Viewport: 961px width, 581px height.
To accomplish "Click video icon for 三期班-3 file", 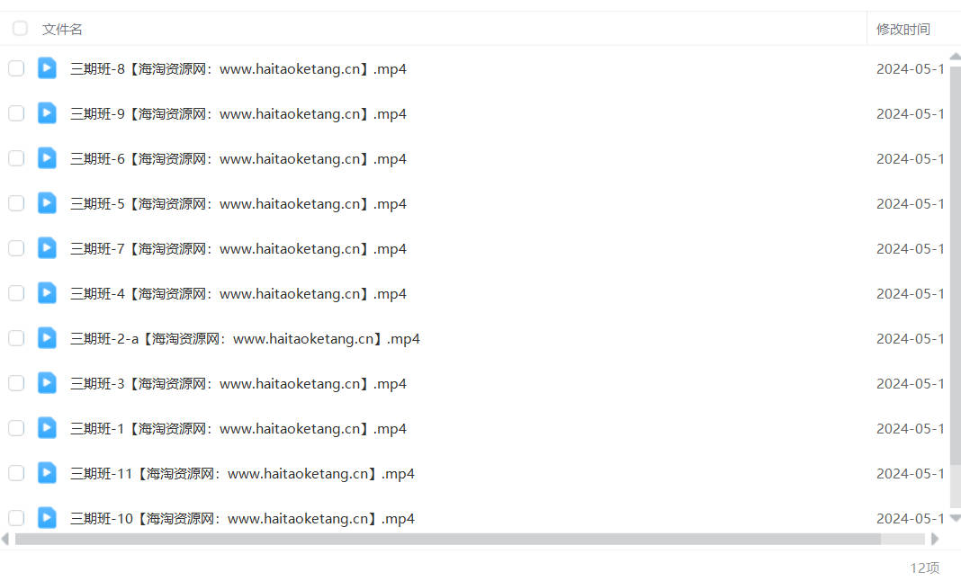I will (x=47, y=382).
